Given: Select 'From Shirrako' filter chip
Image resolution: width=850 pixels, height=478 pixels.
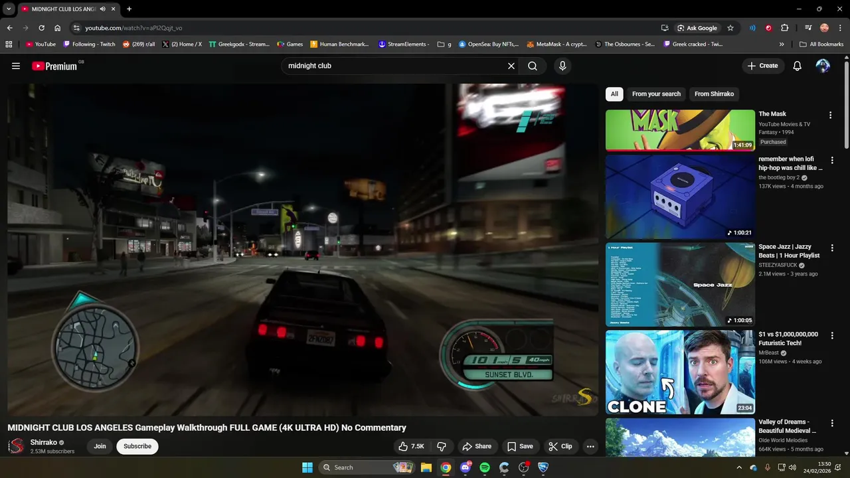Looking at the screenshot, I should click(x=714, y=94).
